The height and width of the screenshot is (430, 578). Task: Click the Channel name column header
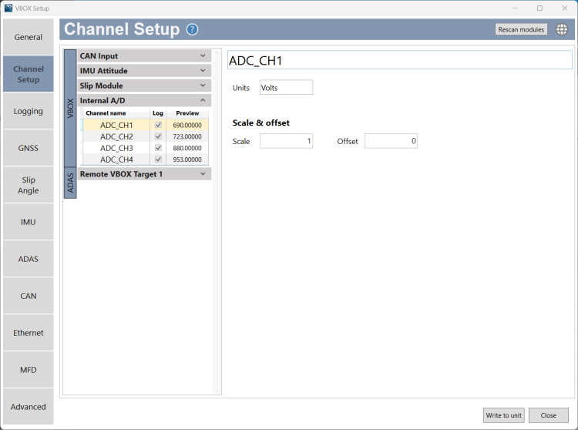(116, 113)
